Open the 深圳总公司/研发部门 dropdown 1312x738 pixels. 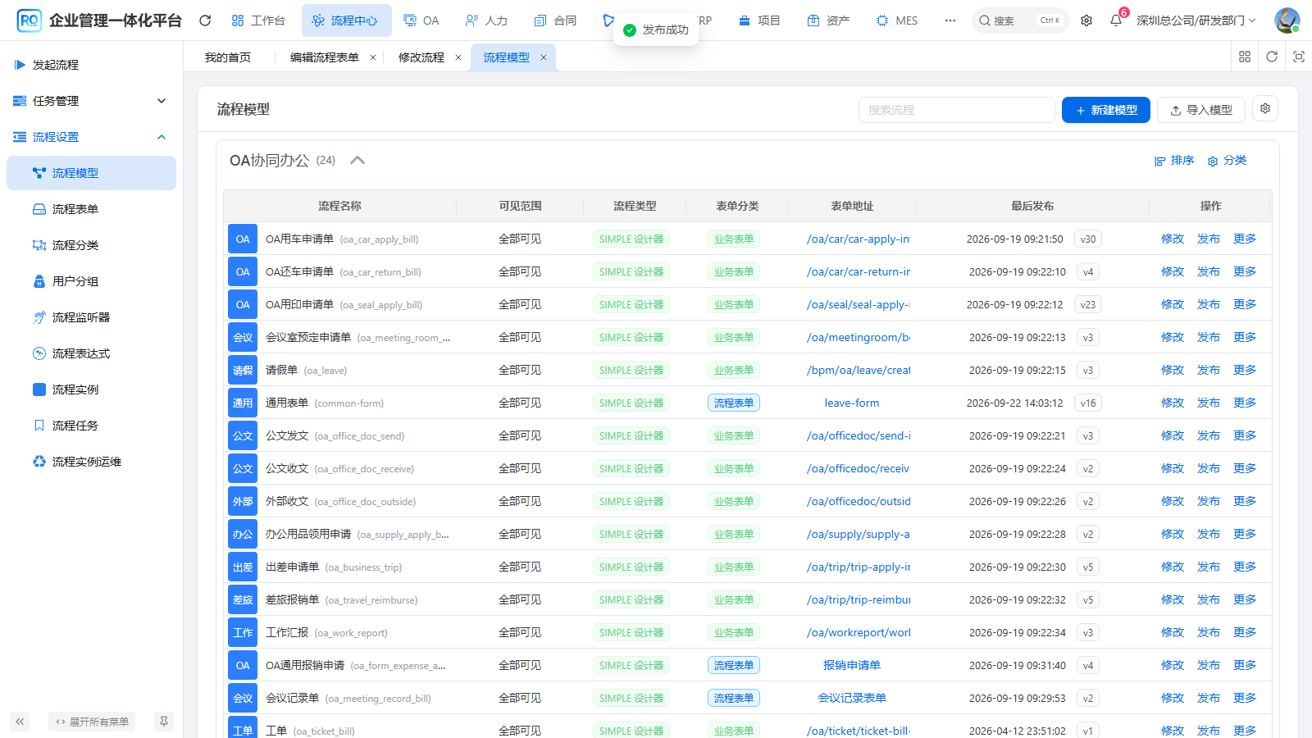coord(1196,20)
